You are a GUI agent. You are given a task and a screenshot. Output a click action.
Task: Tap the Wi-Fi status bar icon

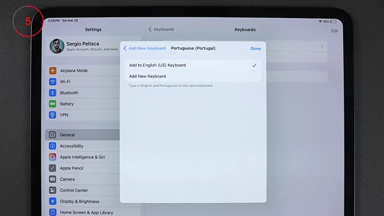[x=320, y=22]
